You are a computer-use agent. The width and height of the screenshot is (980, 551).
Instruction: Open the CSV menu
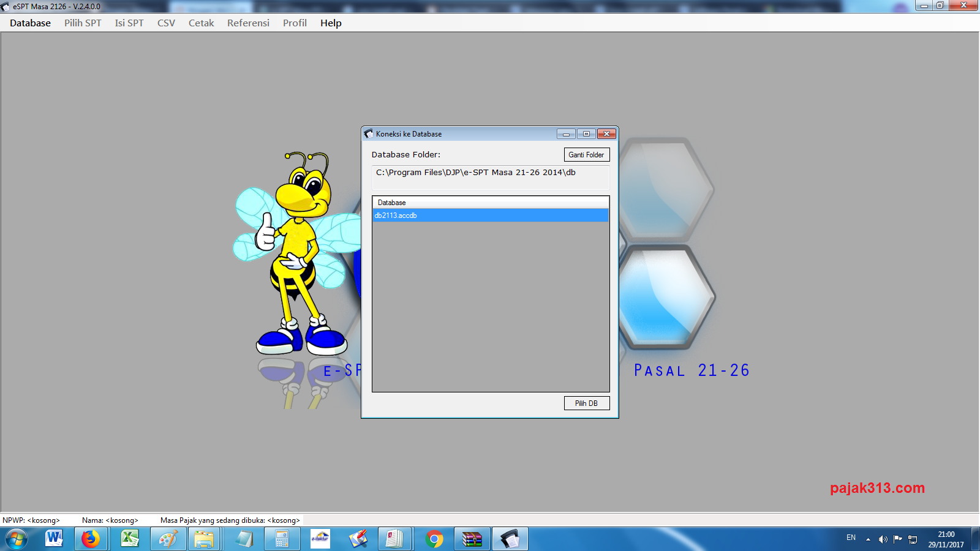[166, 23]
